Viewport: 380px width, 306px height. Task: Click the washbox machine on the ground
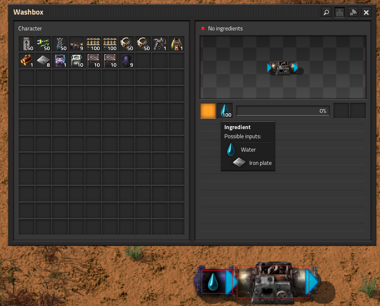pos(273,282)
